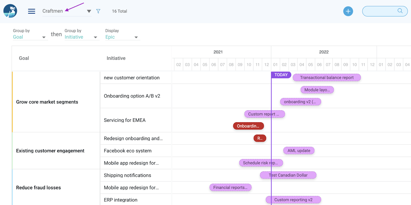Select the Redesign onboarding and... initiative
This screenshot has width=411, height=205.
(133, 138)
